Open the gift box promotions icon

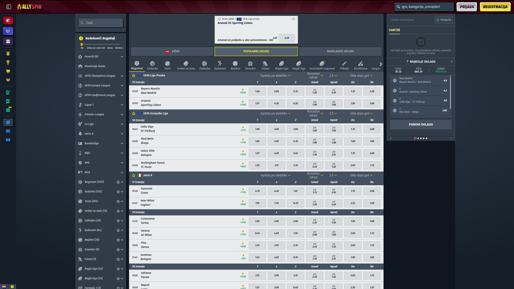coord(8,42)
